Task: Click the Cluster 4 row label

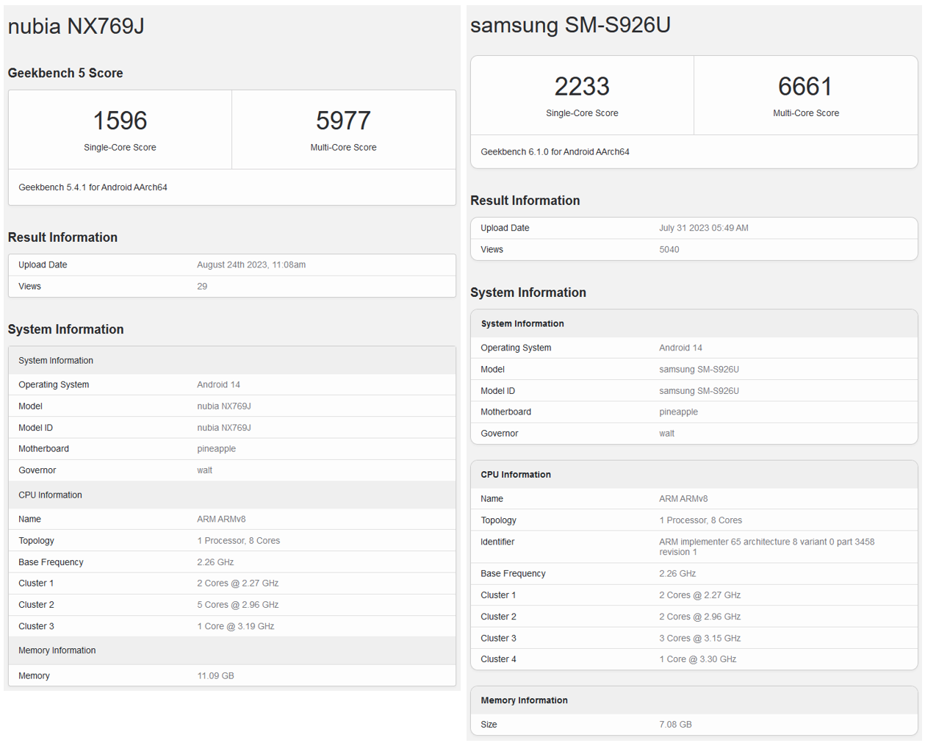Action: 498,659
